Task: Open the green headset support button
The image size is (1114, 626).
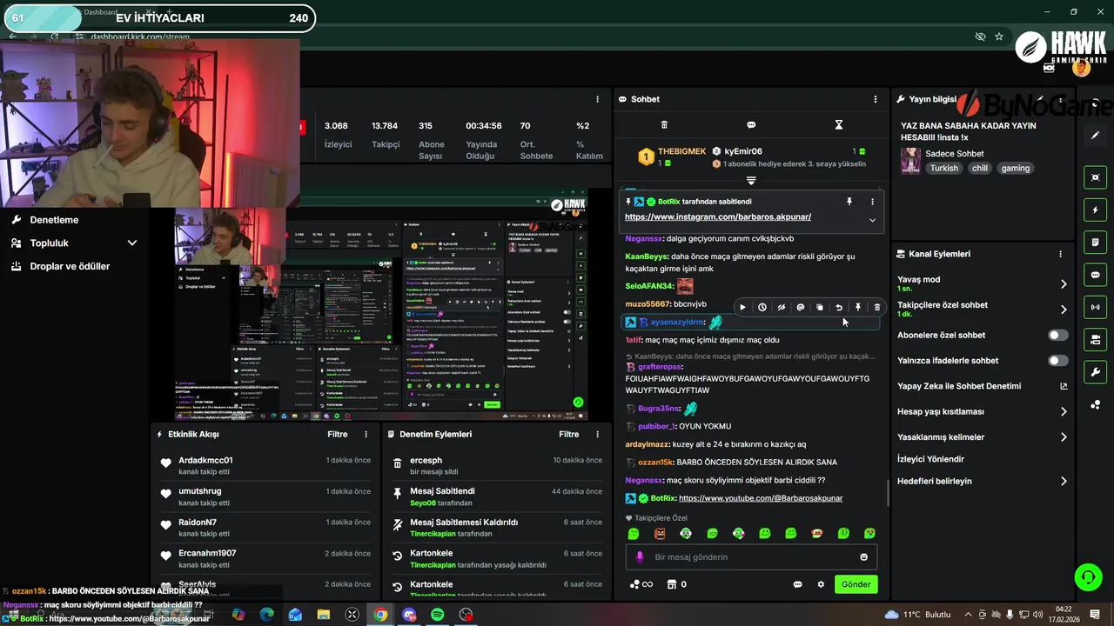Action: pyautogui.click(x=1087, y=576)
